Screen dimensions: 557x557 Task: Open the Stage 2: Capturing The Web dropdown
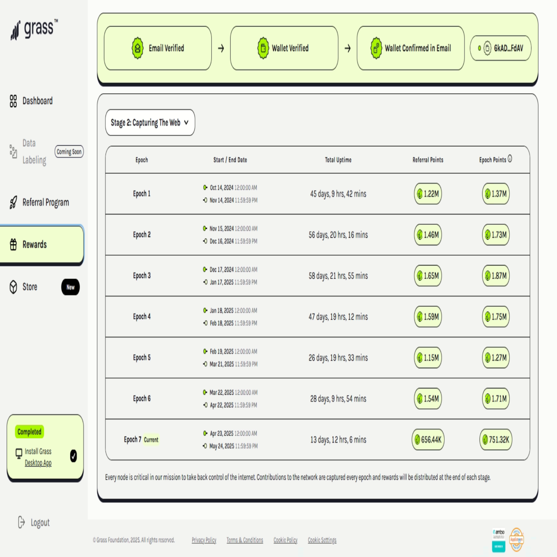[x=150, y=123]
